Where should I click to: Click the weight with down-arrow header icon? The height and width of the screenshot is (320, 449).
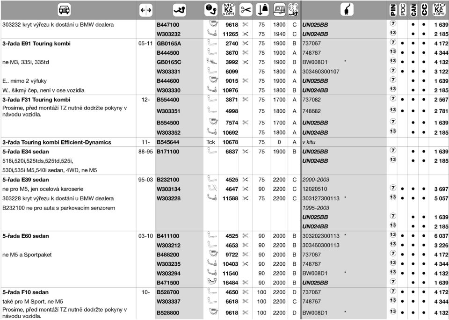(x=262, y=10)
